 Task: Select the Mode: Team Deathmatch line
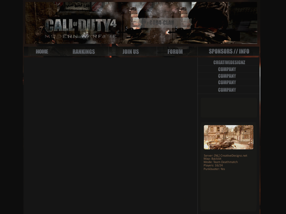[x=221, y=162]
